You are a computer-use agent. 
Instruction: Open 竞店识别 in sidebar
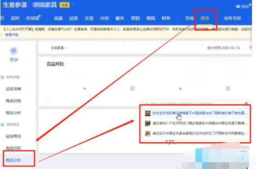click(13, 101)
